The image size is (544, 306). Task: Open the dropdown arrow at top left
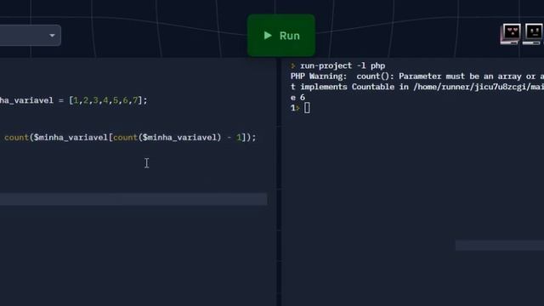(52, 36)
